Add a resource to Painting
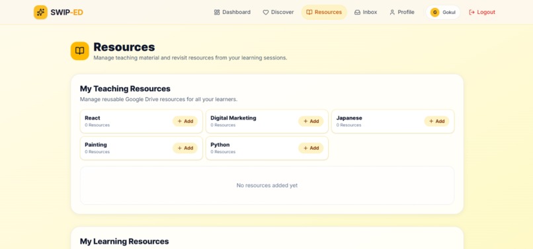 point(185,148)
